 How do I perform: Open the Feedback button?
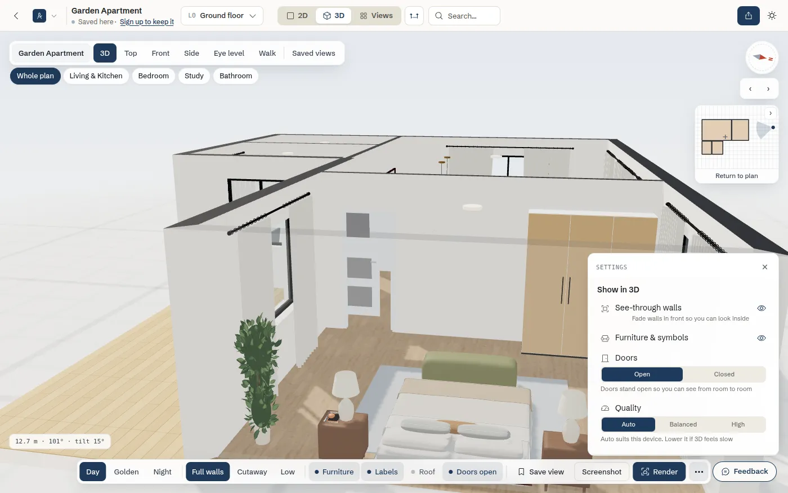coord(745,472)
